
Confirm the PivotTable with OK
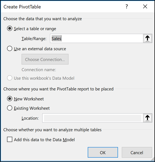click(103, 152)
